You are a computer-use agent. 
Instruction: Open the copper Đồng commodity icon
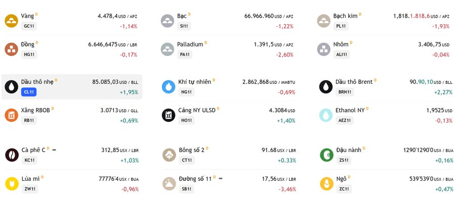pyautogui.click(x=12, y=49)
